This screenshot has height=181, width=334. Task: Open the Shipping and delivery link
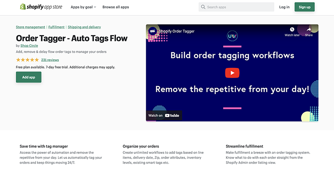[x=84, y=27]
